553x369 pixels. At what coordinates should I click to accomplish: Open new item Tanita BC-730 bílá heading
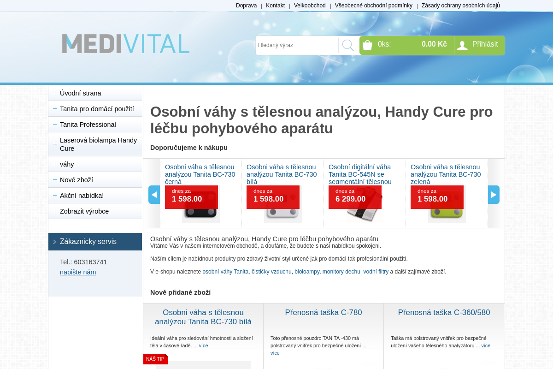click(203, 317)
